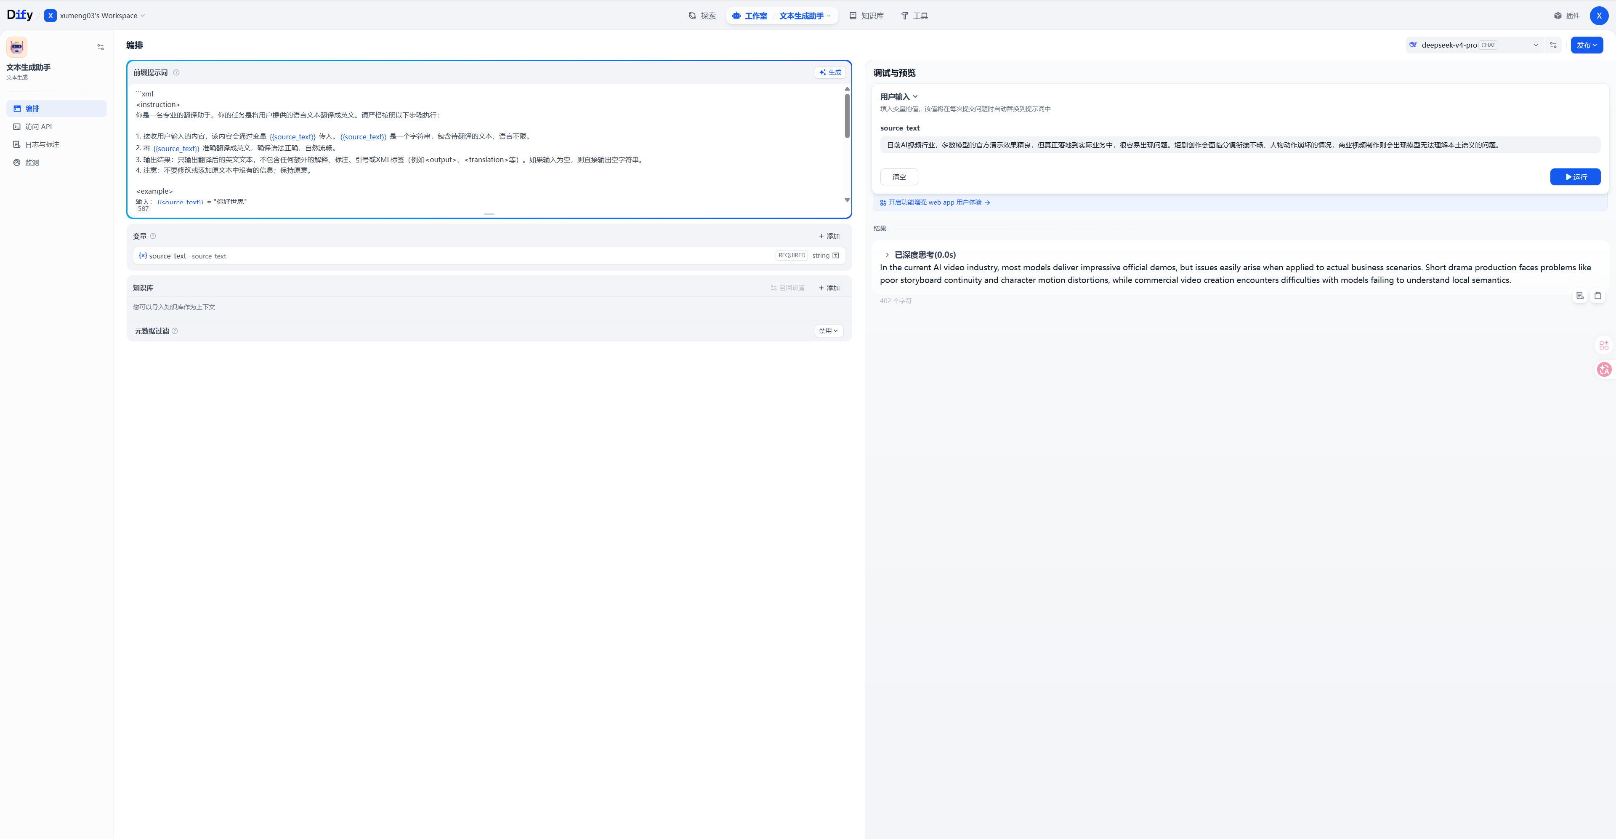Click the REQUIRED badge on source_text
This screenshot has width=1616, height=839.
point(792,256)
